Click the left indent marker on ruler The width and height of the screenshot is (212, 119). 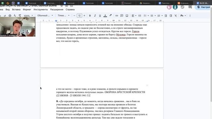[x=56, y=21]
